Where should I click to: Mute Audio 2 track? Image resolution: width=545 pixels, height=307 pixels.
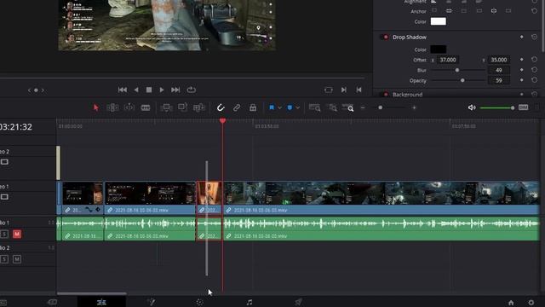pos(17,259)
